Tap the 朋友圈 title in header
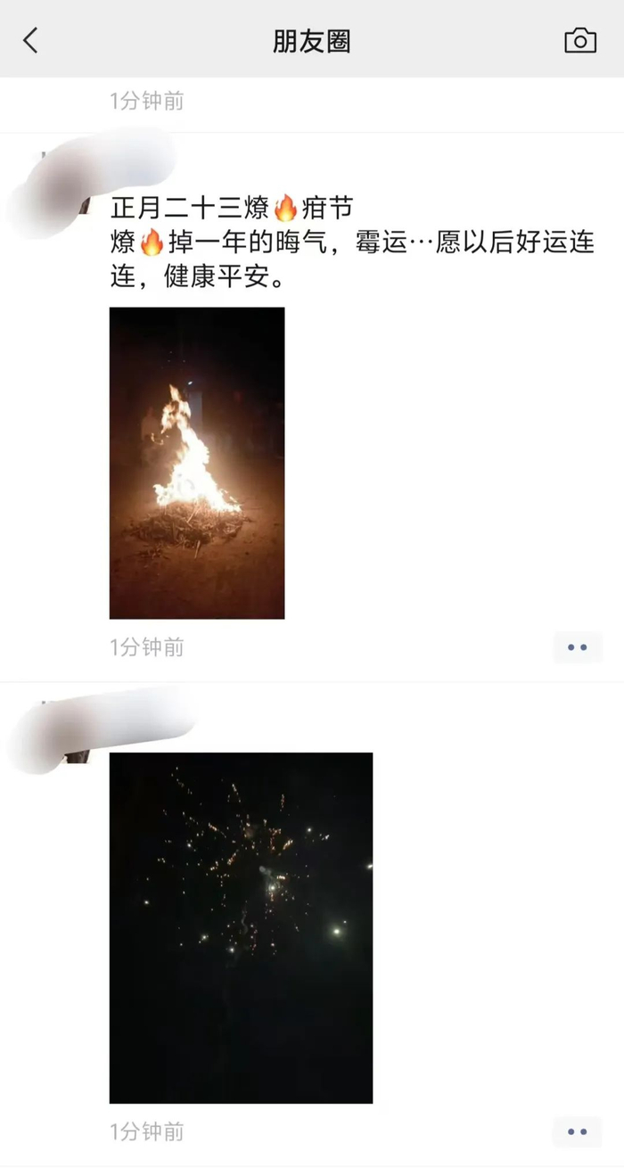Screen dimensions: 624x1168 312,41
